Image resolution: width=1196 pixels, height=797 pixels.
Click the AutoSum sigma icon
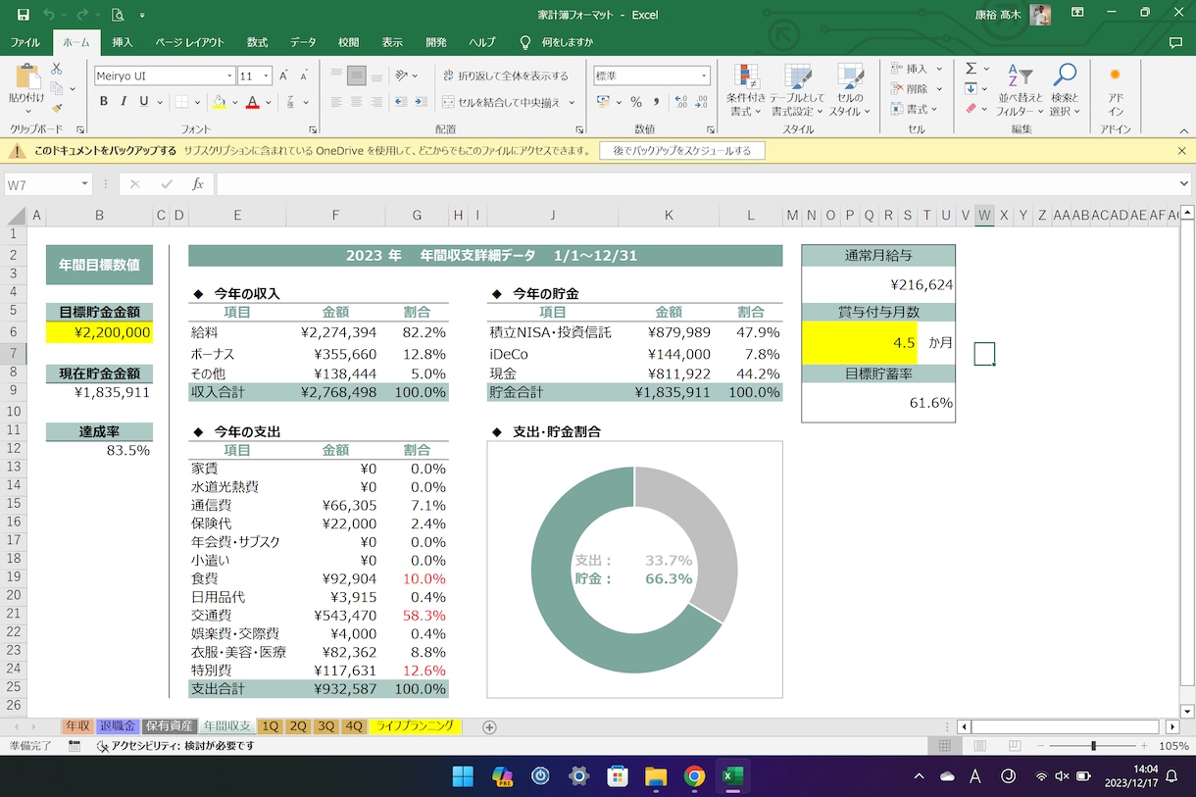[x=971, y=69]
